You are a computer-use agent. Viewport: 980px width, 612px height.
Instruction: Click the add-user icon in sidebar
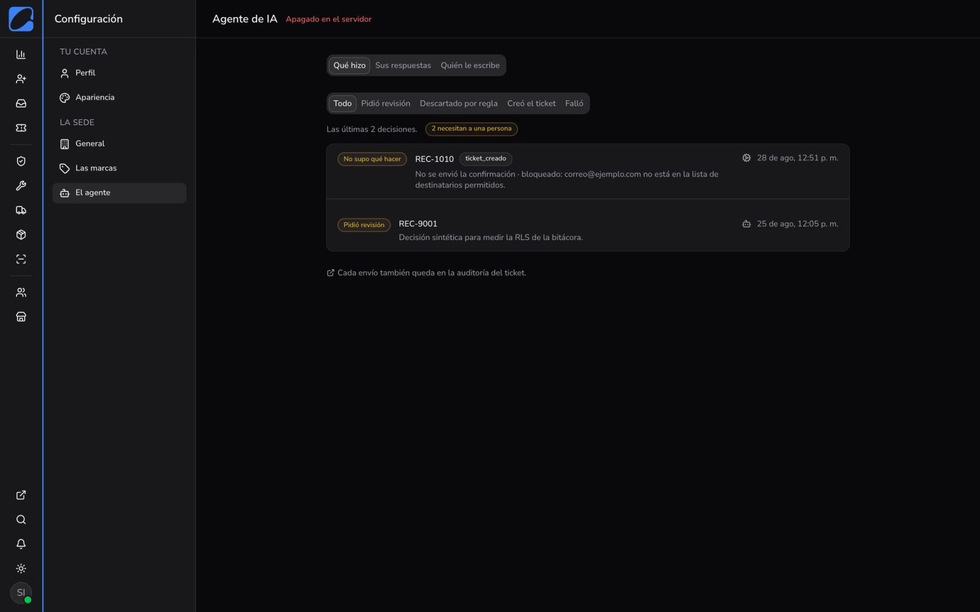pos(21,79)
